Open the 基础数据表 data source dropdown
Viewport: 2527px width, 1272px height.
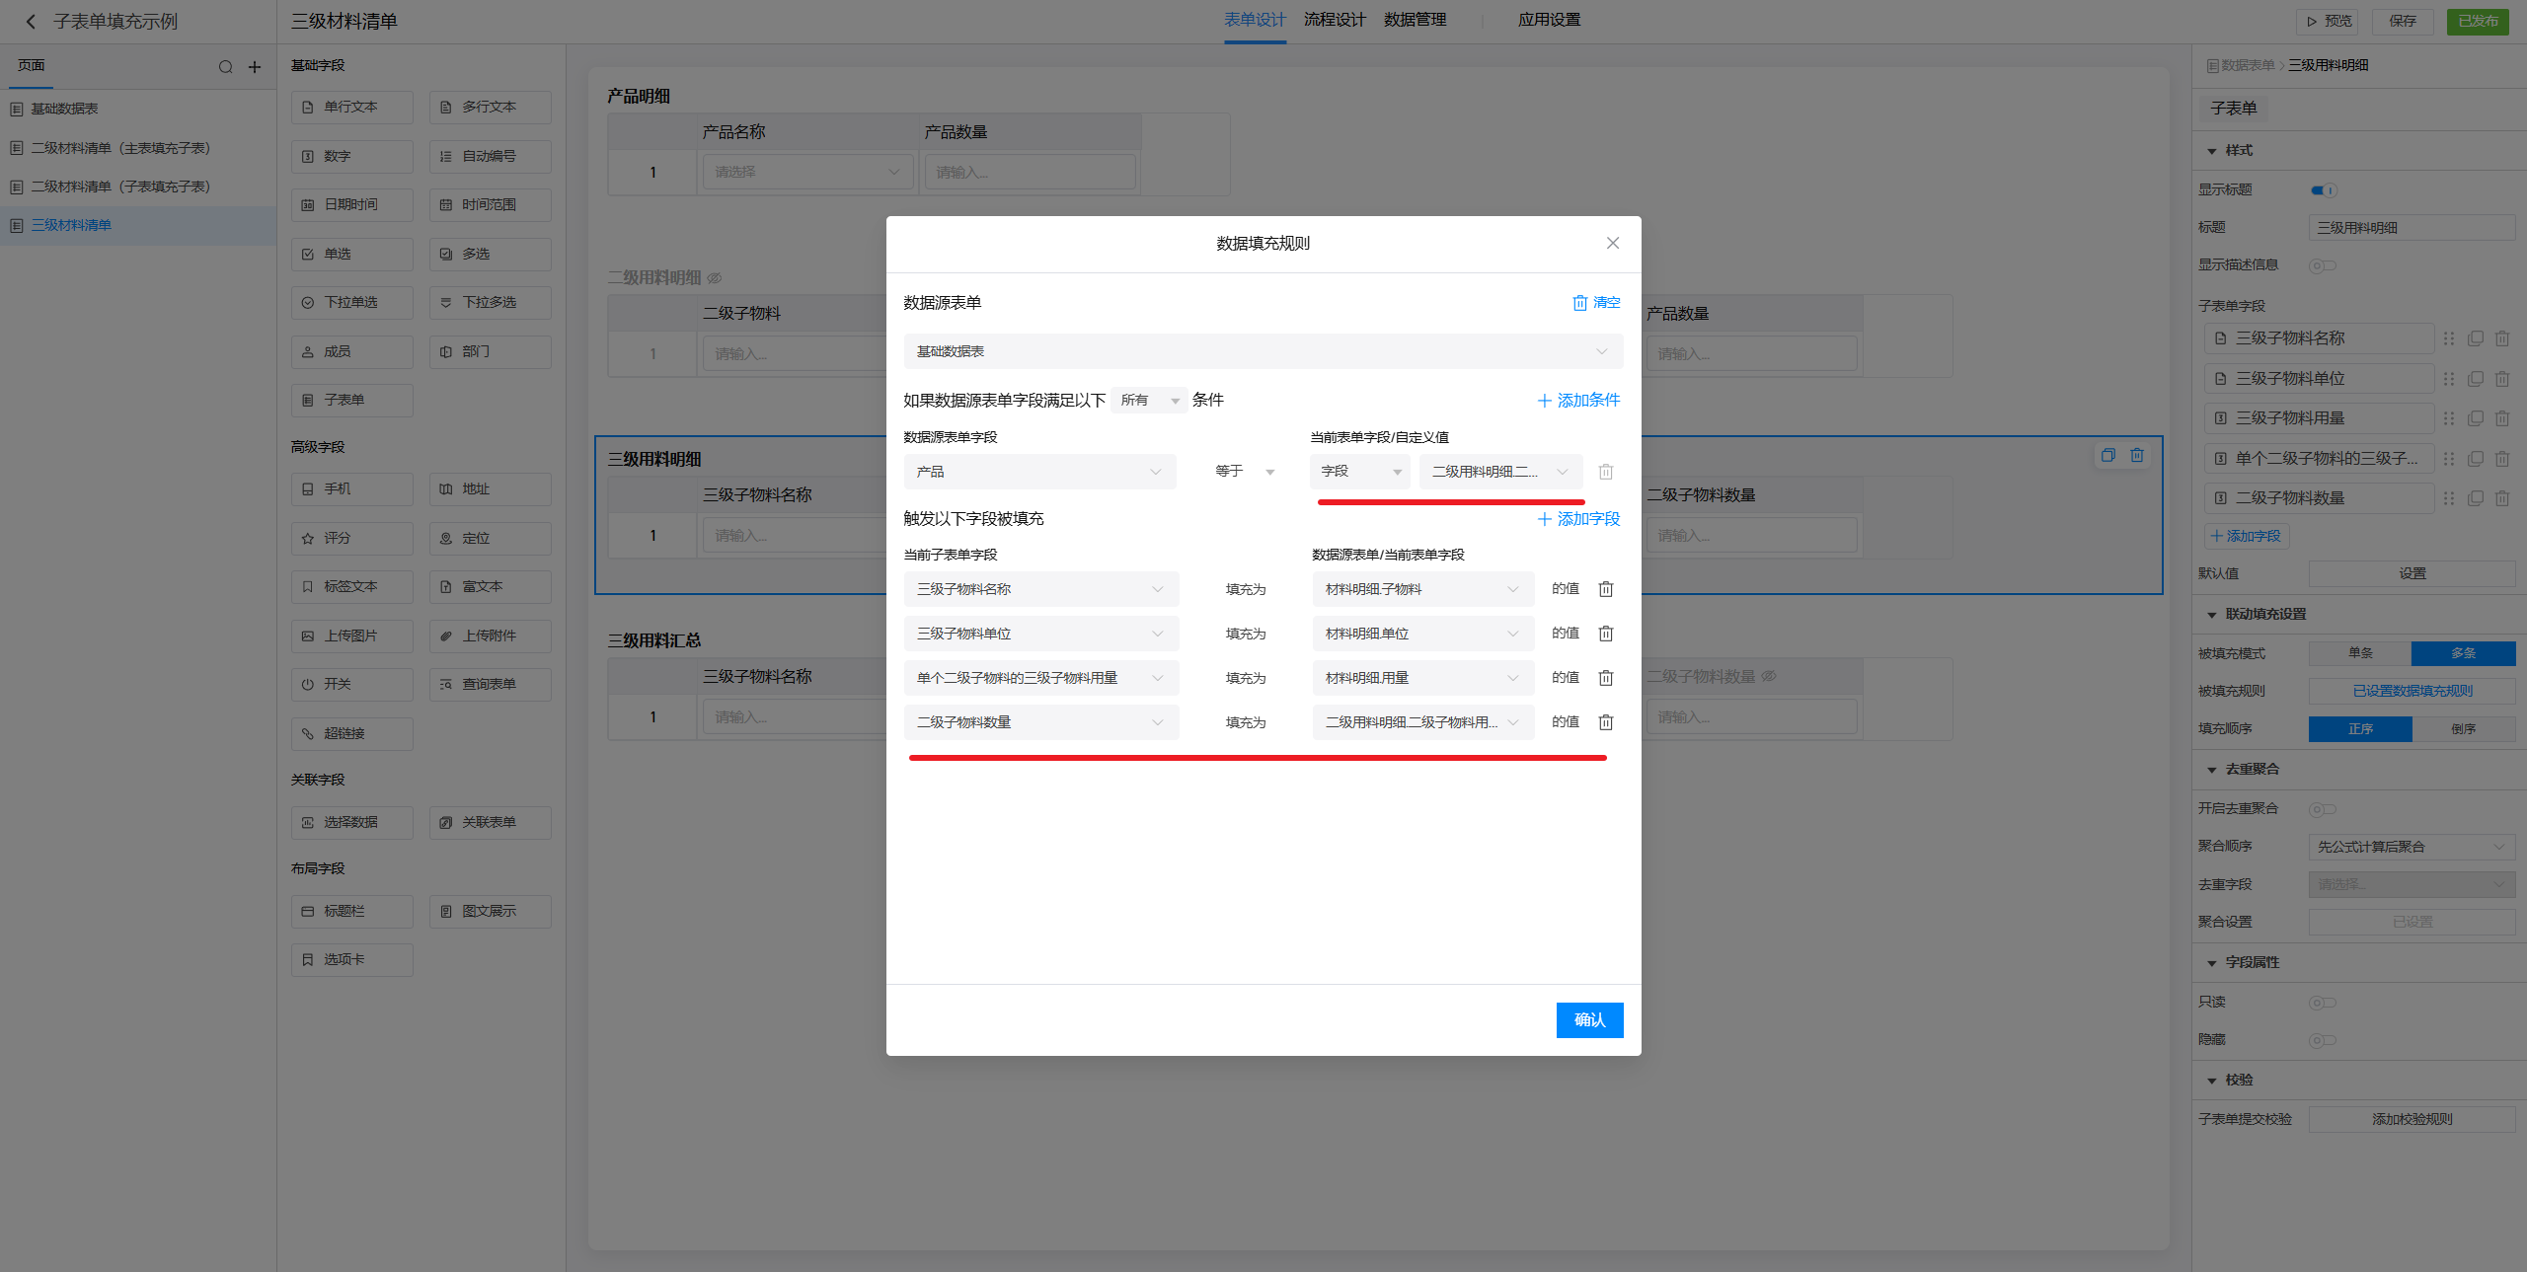pos(1263,351)
